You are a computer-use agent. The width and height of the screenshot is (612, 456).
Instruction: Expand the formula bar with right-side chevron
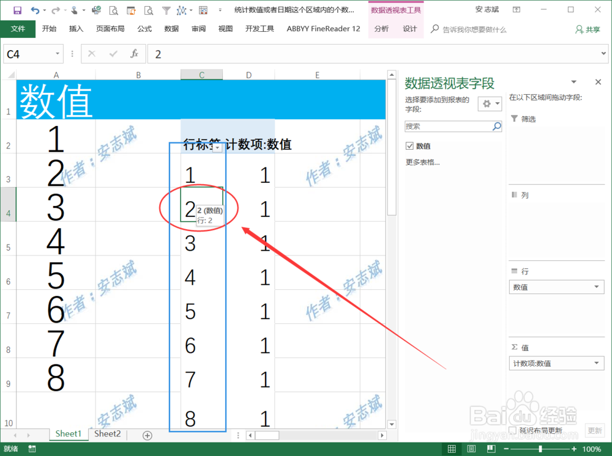[x=603, y=54]
